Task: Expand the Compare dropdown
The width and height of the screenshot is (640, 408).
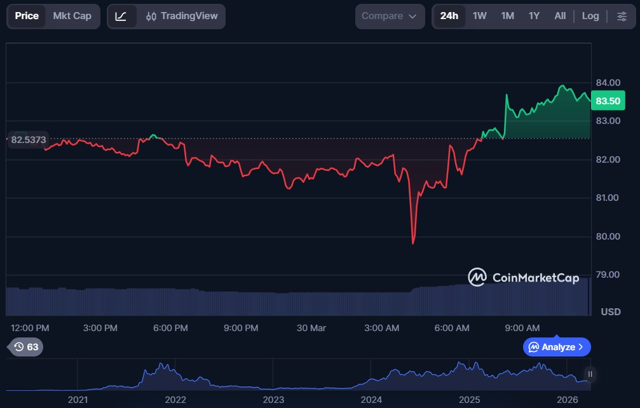Action: (389, 16)
